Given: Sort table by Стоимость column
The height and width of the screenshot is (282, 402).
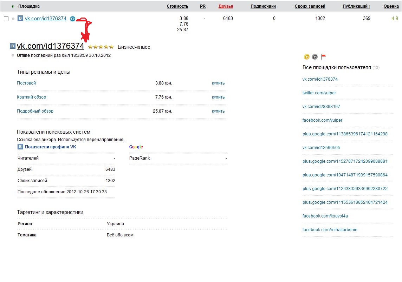Looking at the screenshot, I should (177, 6).
